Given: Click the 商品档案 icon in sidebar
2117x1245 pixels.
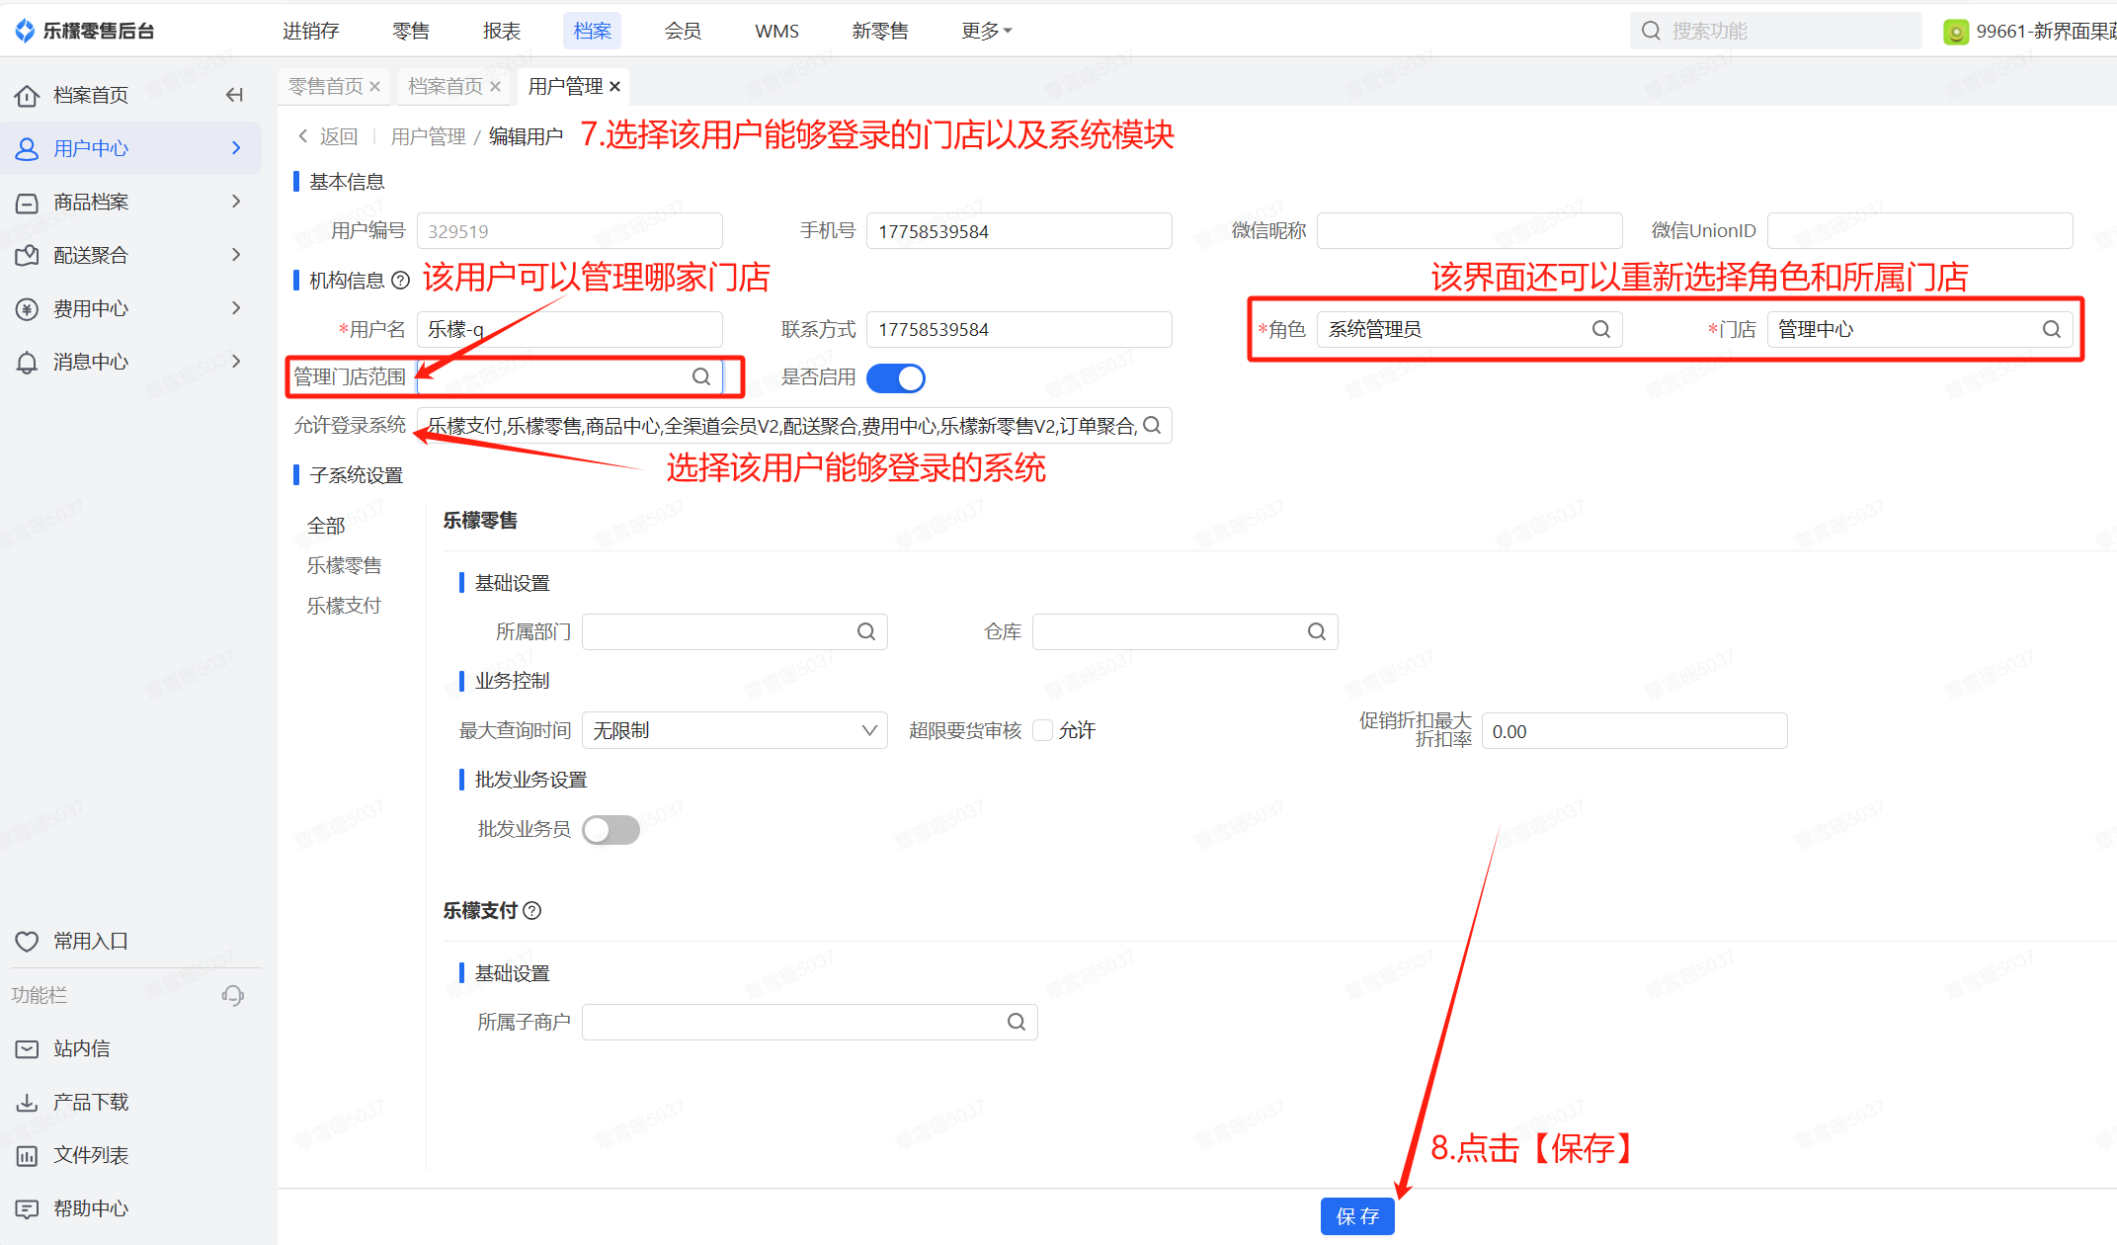Looking at the screenshot, I should tap(27, 202).
